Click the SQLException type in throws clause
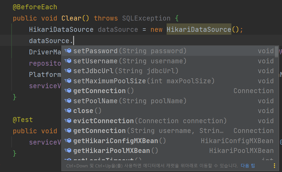 (x=146, y=18)
